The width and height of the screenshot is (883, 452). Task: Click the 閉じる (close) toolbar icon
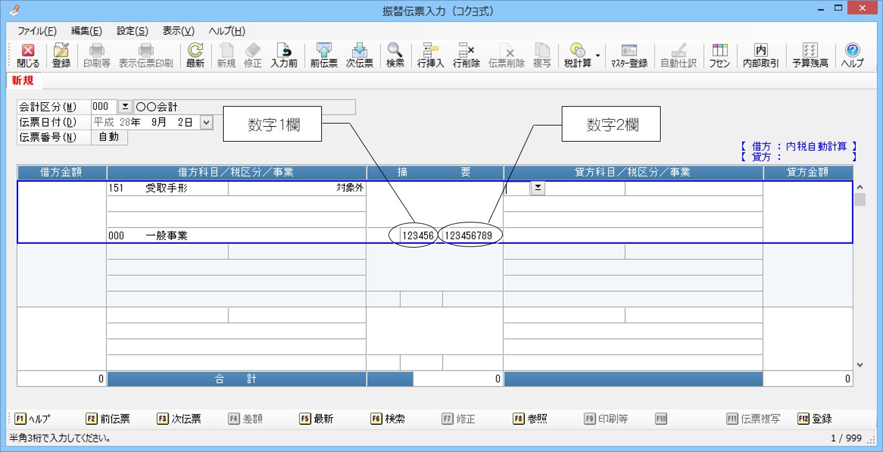click(x=28, y=56)
